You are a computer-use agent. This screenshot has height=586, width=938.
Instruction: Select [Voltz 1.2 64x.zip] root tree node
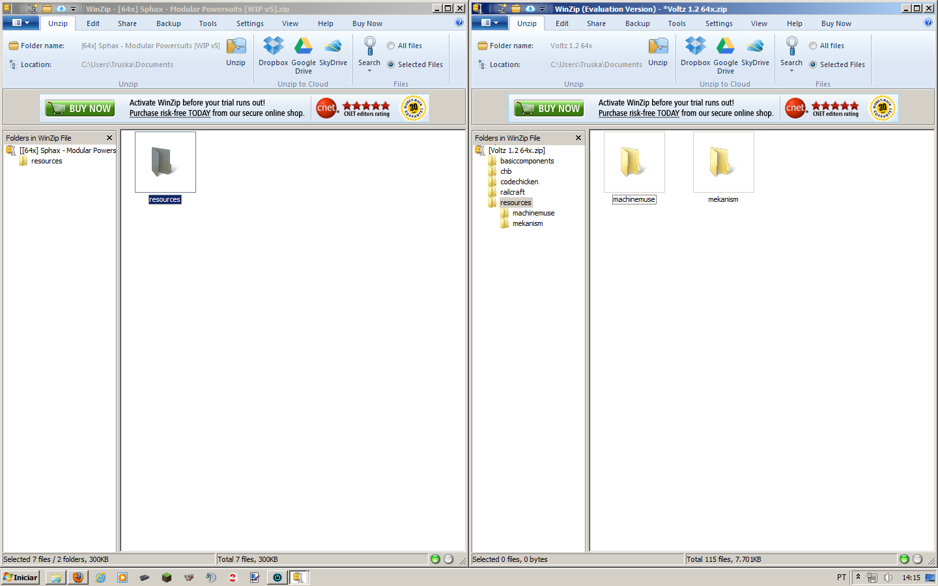tap(517, 150)
